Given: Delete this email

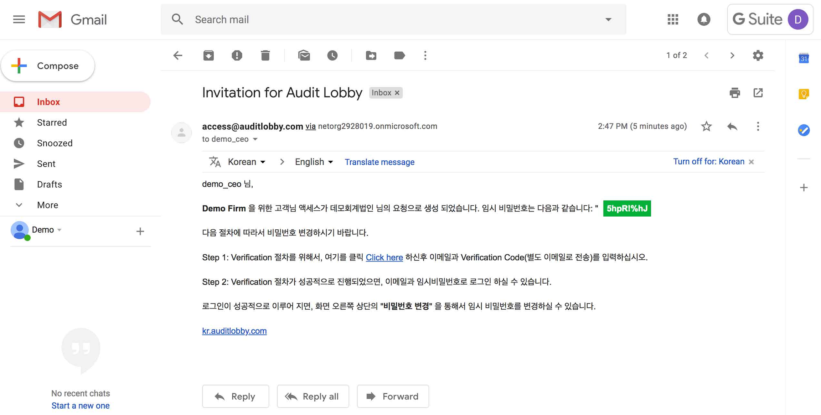Looking at the screenshot, I should 265,55.
